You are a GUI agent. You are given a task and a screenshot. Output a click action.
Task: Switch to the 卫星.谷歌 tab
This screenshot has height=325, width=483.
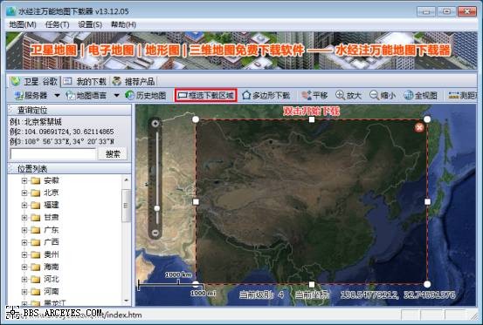tap(35, 81)
